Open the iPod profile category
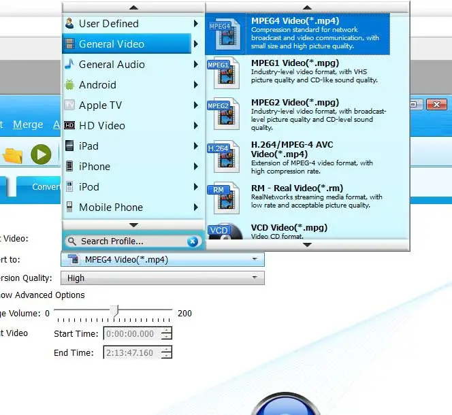Image resolution: width=452 pixels, height=415 pixels. 133,187
